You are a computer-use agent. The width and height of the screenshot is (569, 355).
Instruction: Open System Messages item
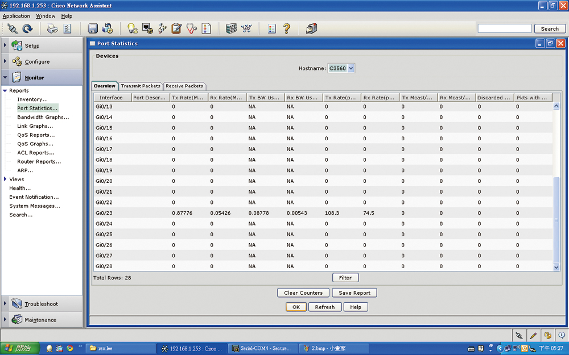(x=35, y=206)
